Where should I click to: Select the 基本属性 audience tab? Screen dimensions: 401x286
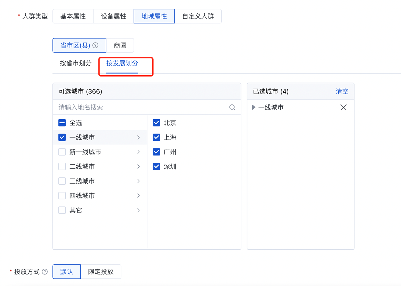[73, 16]
